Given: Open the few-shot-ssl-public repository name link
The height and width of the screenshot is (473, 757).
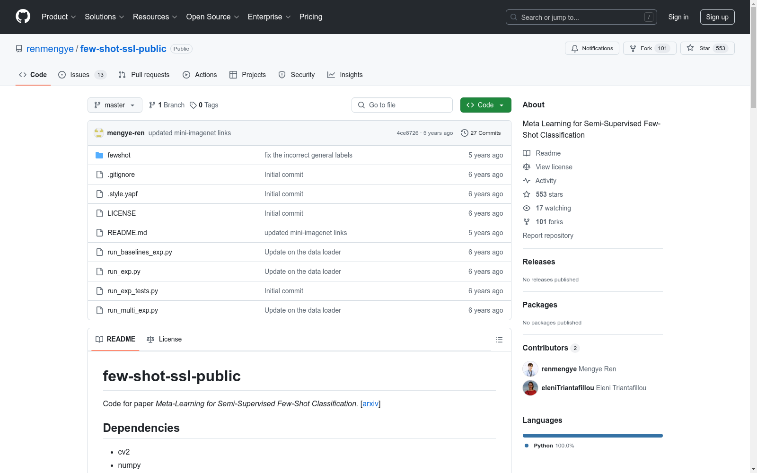Looking at the screenshot, I should [123, 49].
